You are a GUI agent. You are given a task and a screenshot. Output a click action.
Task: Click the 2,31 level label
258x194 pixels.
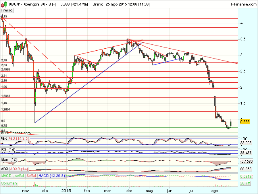pyautogui.click(x=4, y=76)
